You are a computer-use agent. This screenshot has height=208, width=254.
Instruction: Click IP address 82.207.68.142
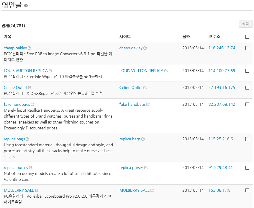click(x=222, y=105)
